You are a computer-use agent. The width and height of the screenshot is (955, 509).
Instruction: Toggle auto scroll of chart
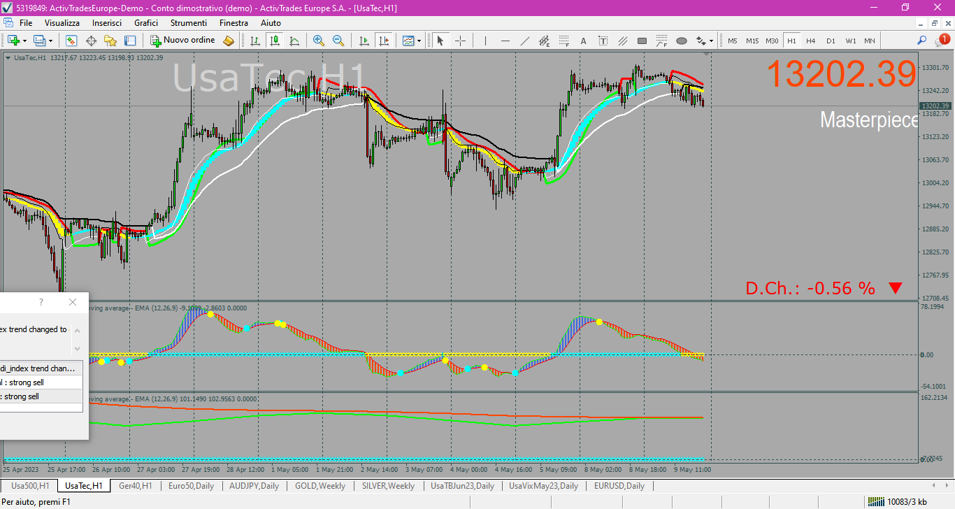pyautogui.click(x=364, y=41)
